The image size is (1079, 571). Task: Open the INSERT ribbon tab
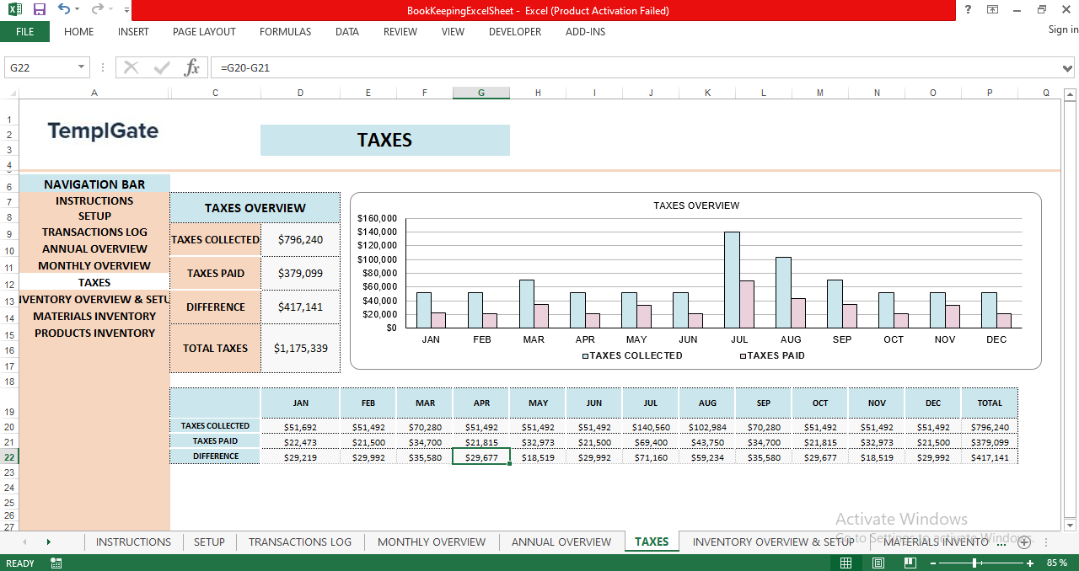133,32
